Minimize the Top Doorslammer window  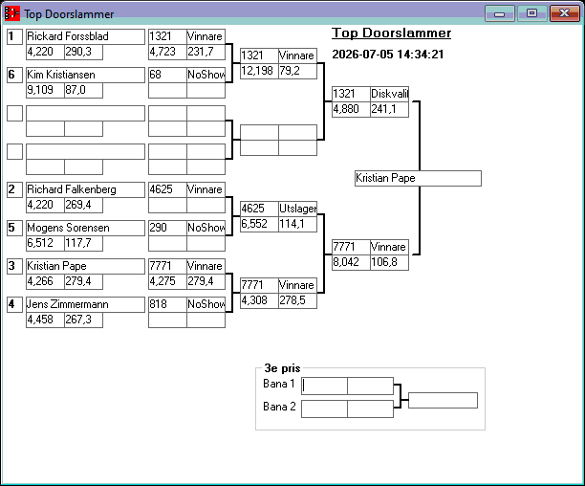500,13
